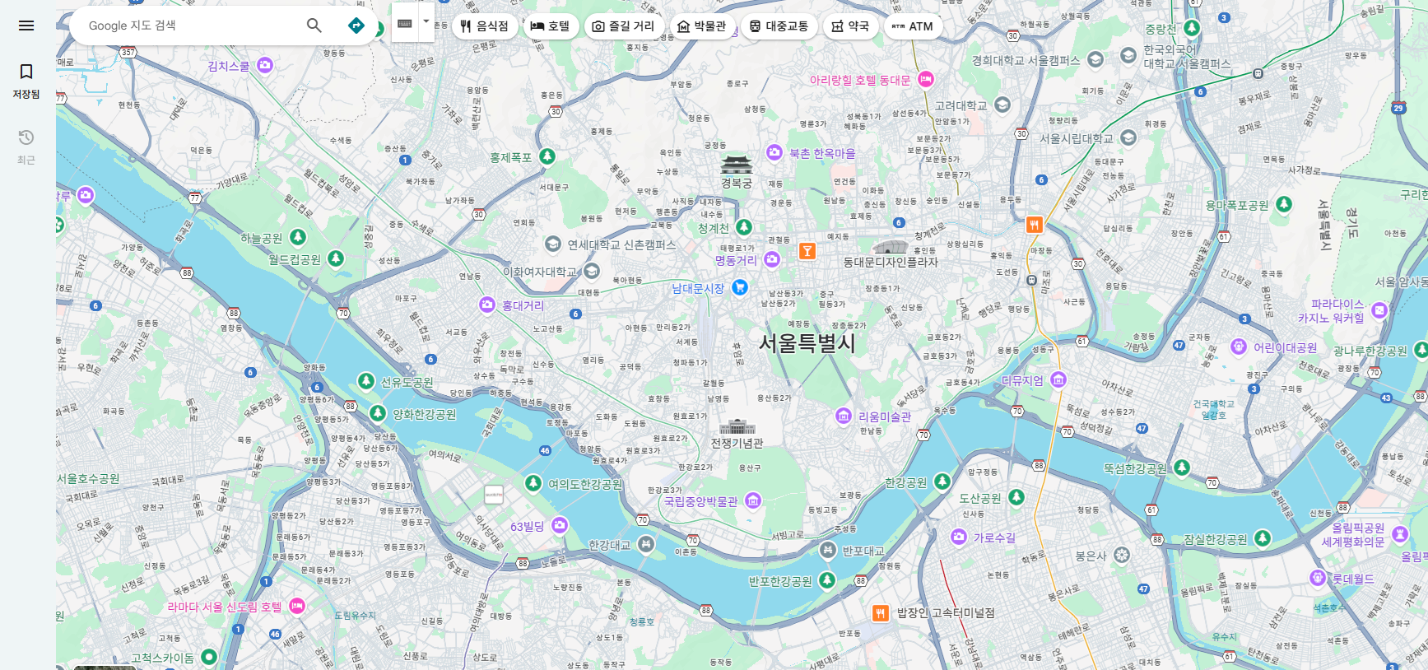Open the 저장됨 saved places panel
The width and height of the screenshot is (1428, 670).
click(26, 81)
